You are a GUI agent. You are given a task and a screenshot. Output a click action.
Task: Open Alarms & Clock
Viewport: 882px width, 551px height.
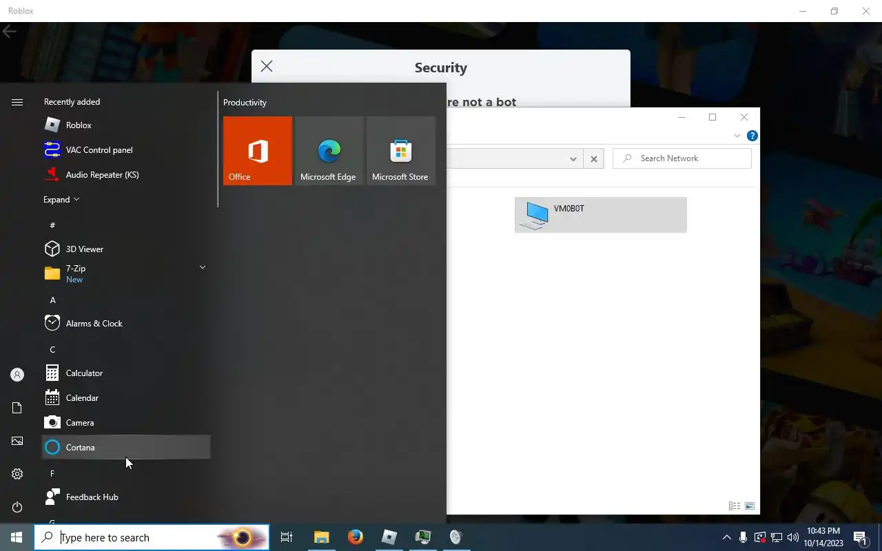(126, 323)
